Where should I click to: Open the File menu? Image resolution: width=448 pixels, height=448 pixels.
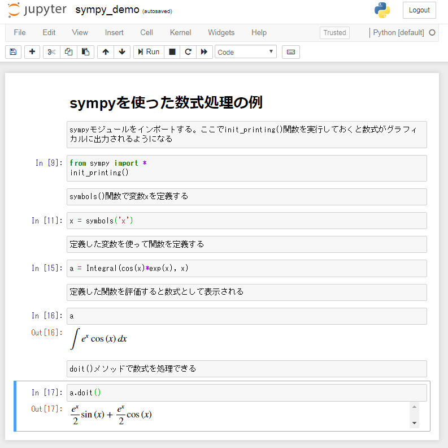pos(20,33)
